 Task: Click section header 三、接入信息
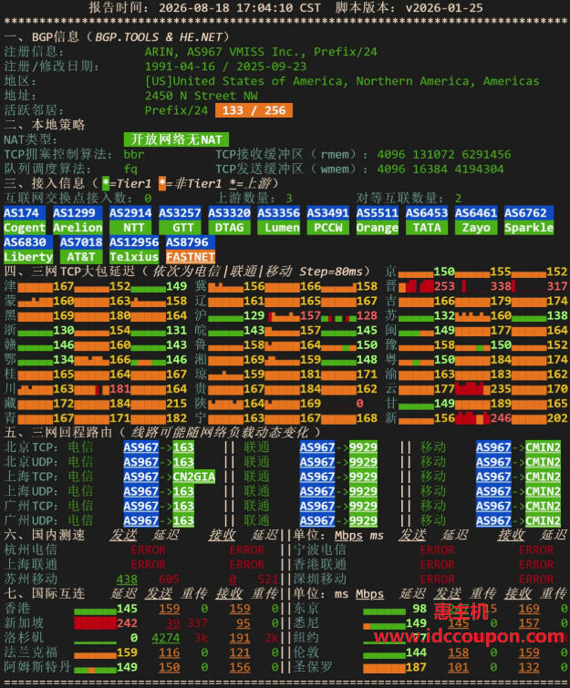click(45, 183)
